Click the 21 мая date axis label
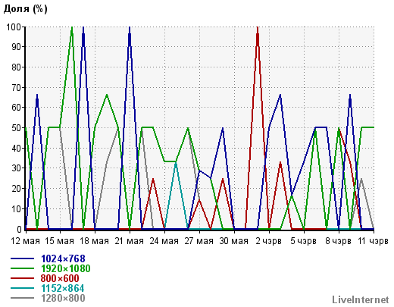 point(130,241)
